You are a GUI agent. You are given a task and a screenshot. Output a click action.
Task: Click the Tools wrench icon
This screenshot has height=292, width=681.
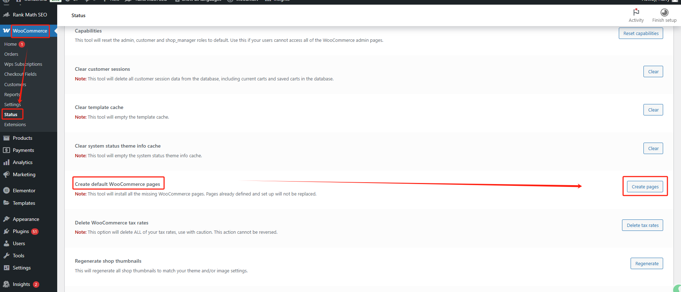tap(6, 256)
